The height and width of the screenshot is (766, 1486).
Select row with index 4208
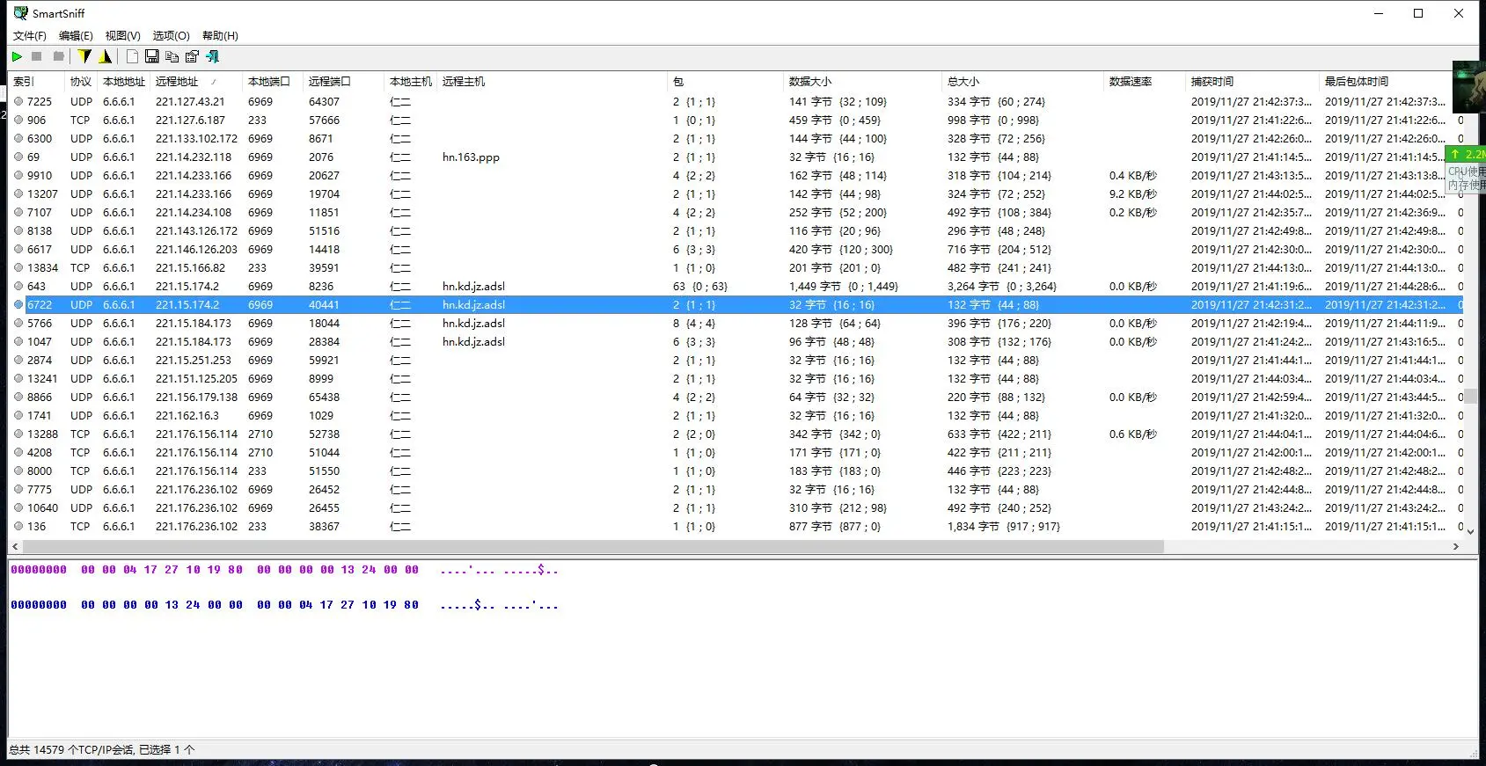[735, 452]
